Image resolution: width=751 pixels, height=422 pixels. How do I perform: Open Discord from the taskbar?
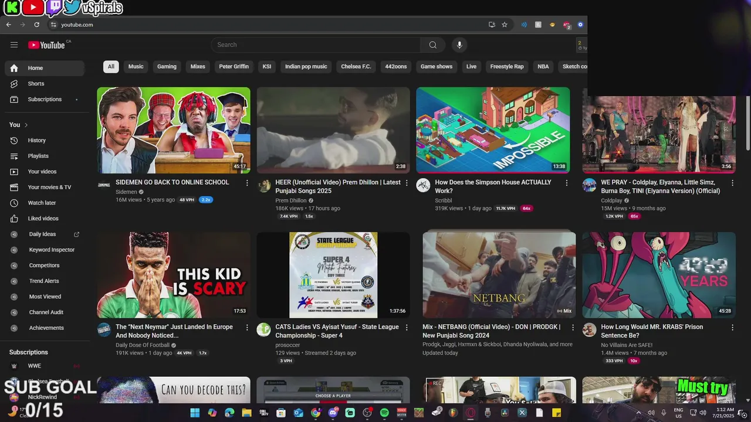coord(333,413)
